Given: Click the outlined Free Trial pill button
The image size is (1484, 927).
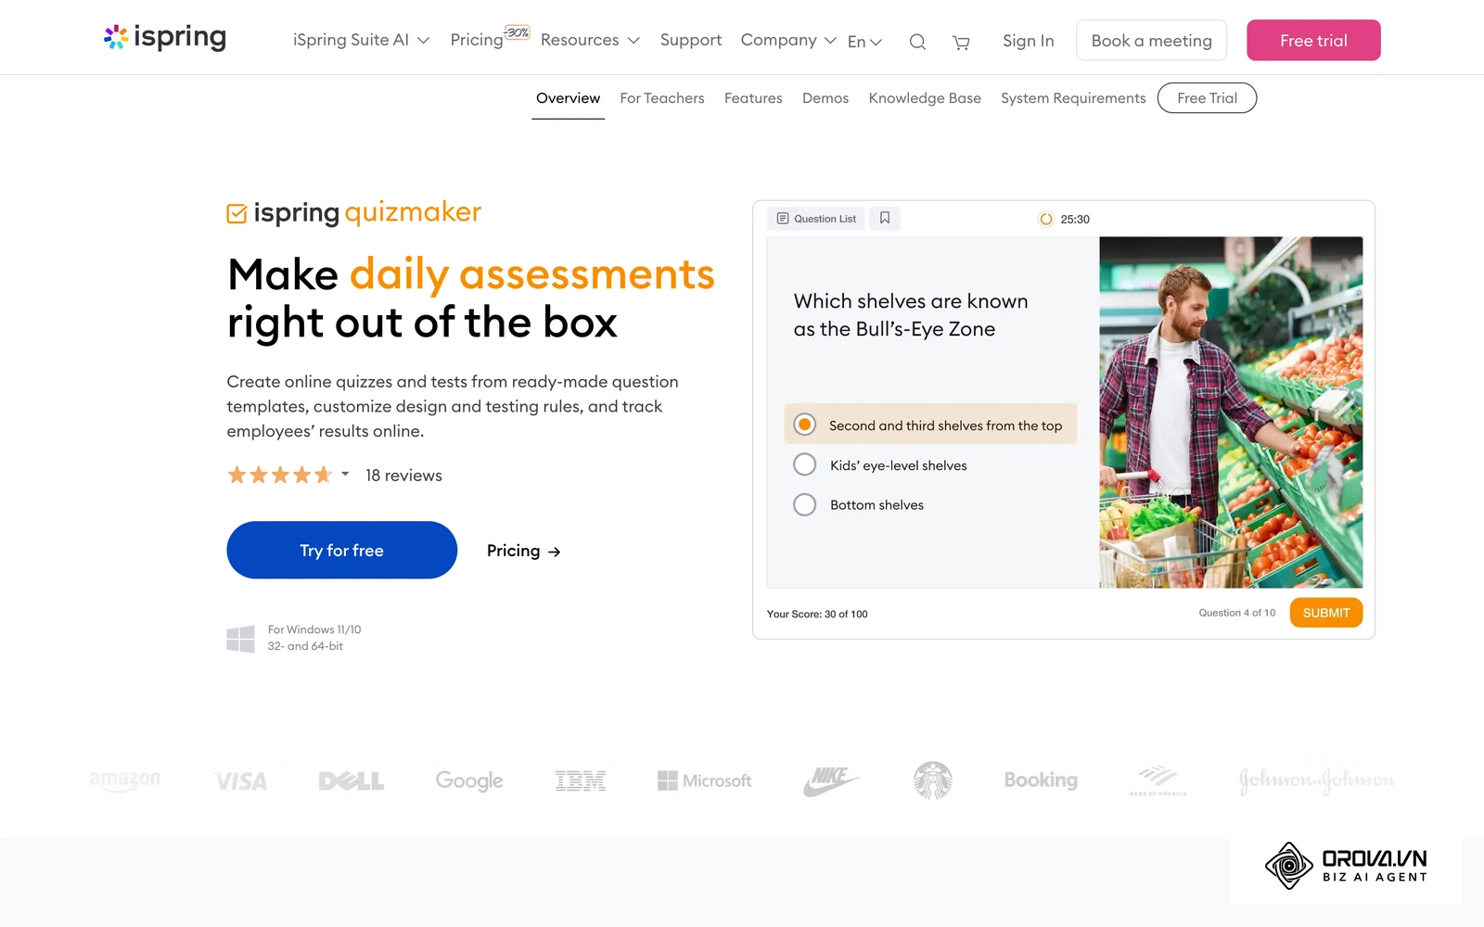Looking at the screenshot, I should pyautogui.click(x=1207, y=98).
